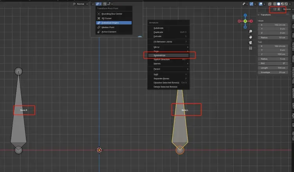Select 3D Cursor pivot option
294x172 pixels.
[114, 18]
